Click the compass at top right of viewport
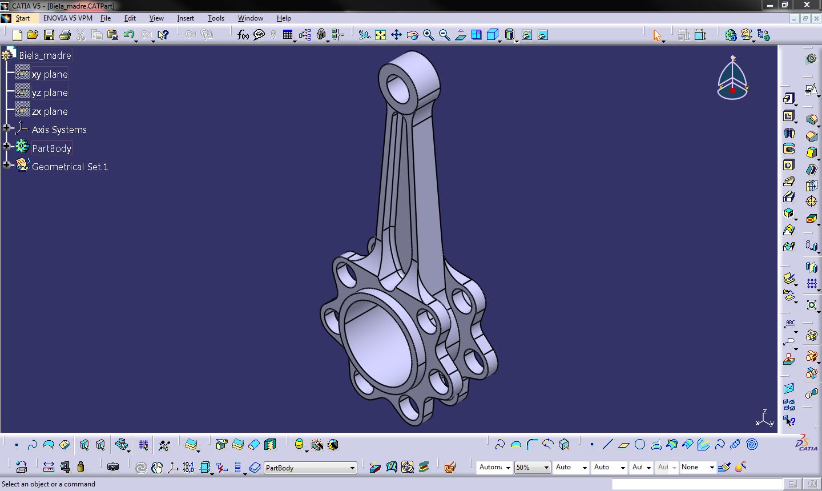822x491 pixels. [x=732, y=78]
